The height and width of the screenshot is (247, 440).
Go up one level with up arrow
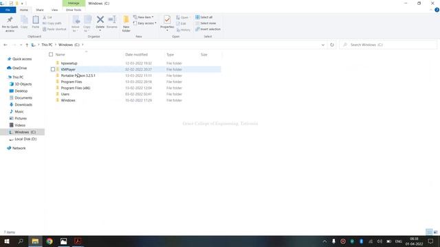pos(27,45)
